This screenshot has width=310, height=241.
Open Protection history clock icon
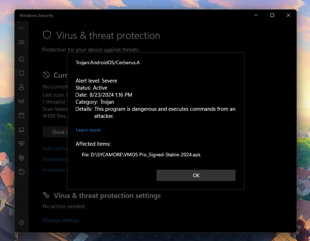pyautogui.click(x=22, y=172)
